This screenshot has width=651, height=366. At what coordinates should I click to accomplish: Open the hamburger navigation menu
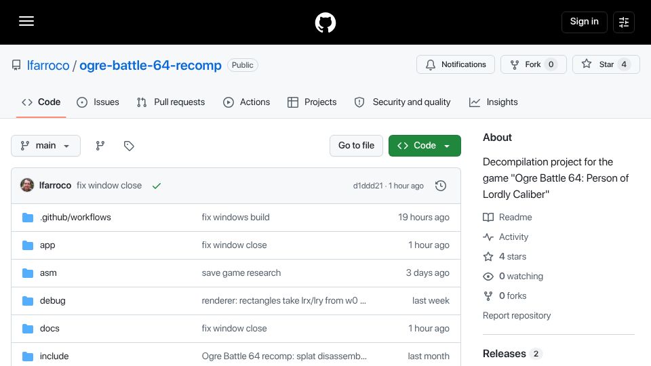(26, 21)
